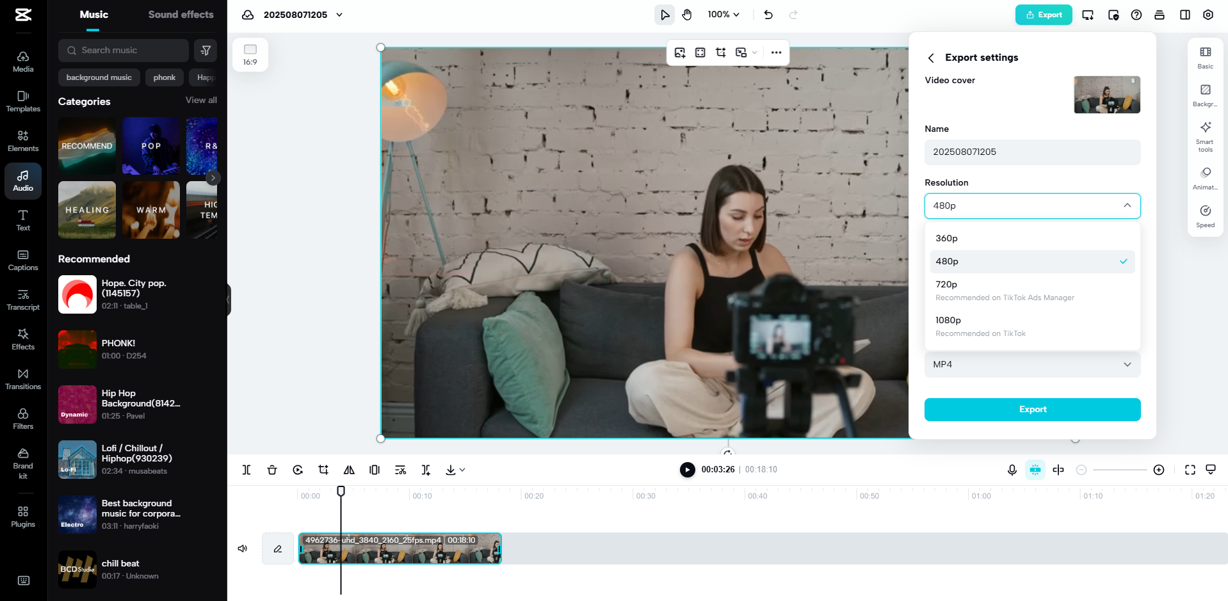Start a voiceover with the microphone icon
This screenshot has height=601, width=1228.
1012,469
